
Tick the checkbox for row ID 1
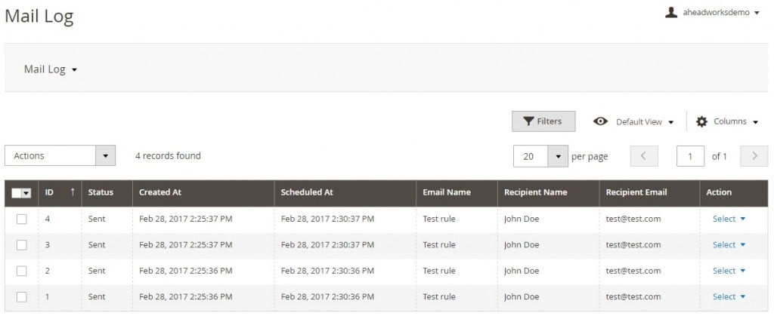[x=22, y=297]
